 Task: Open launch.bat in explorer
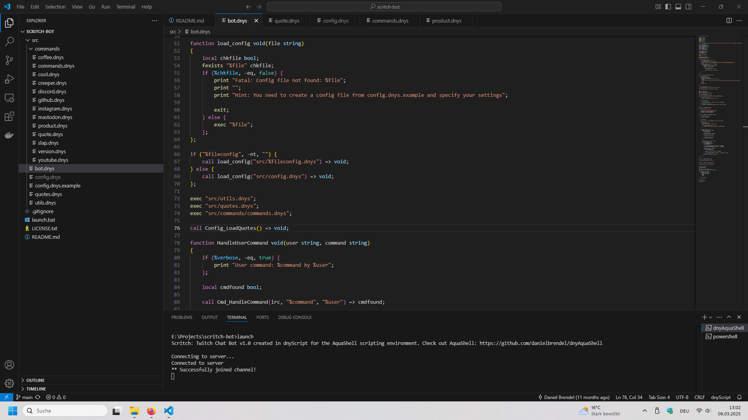point(91,220)
